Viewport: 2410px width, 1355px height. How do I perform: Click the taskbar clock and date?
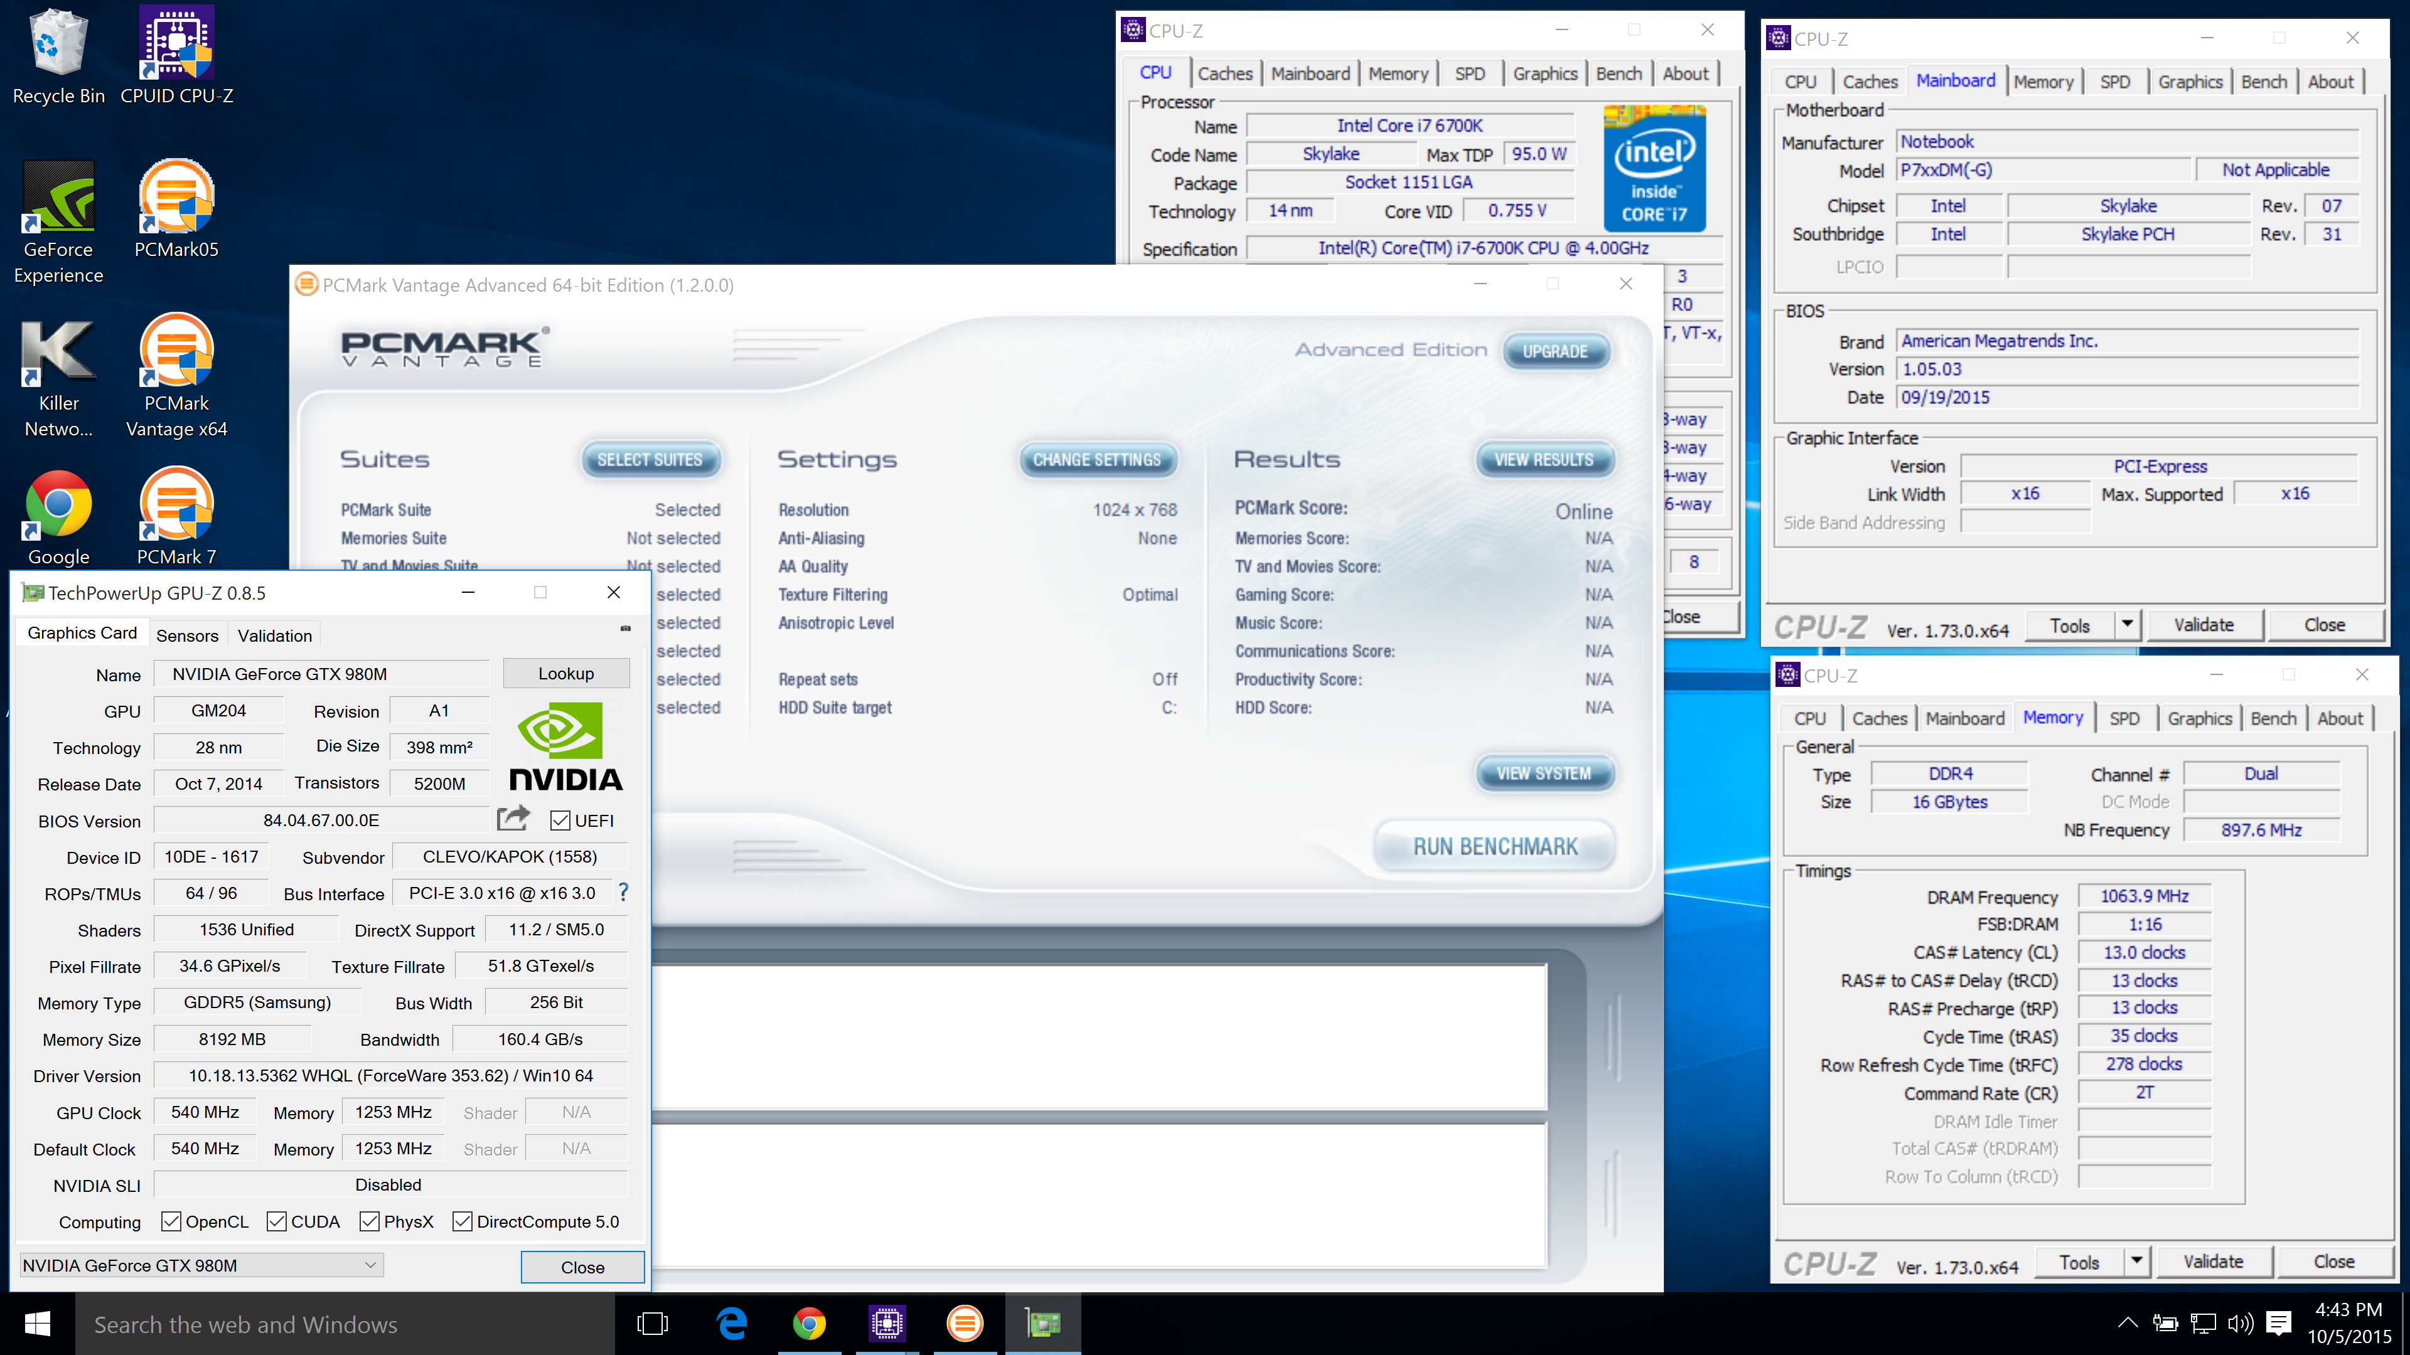pos(2348,1323)
